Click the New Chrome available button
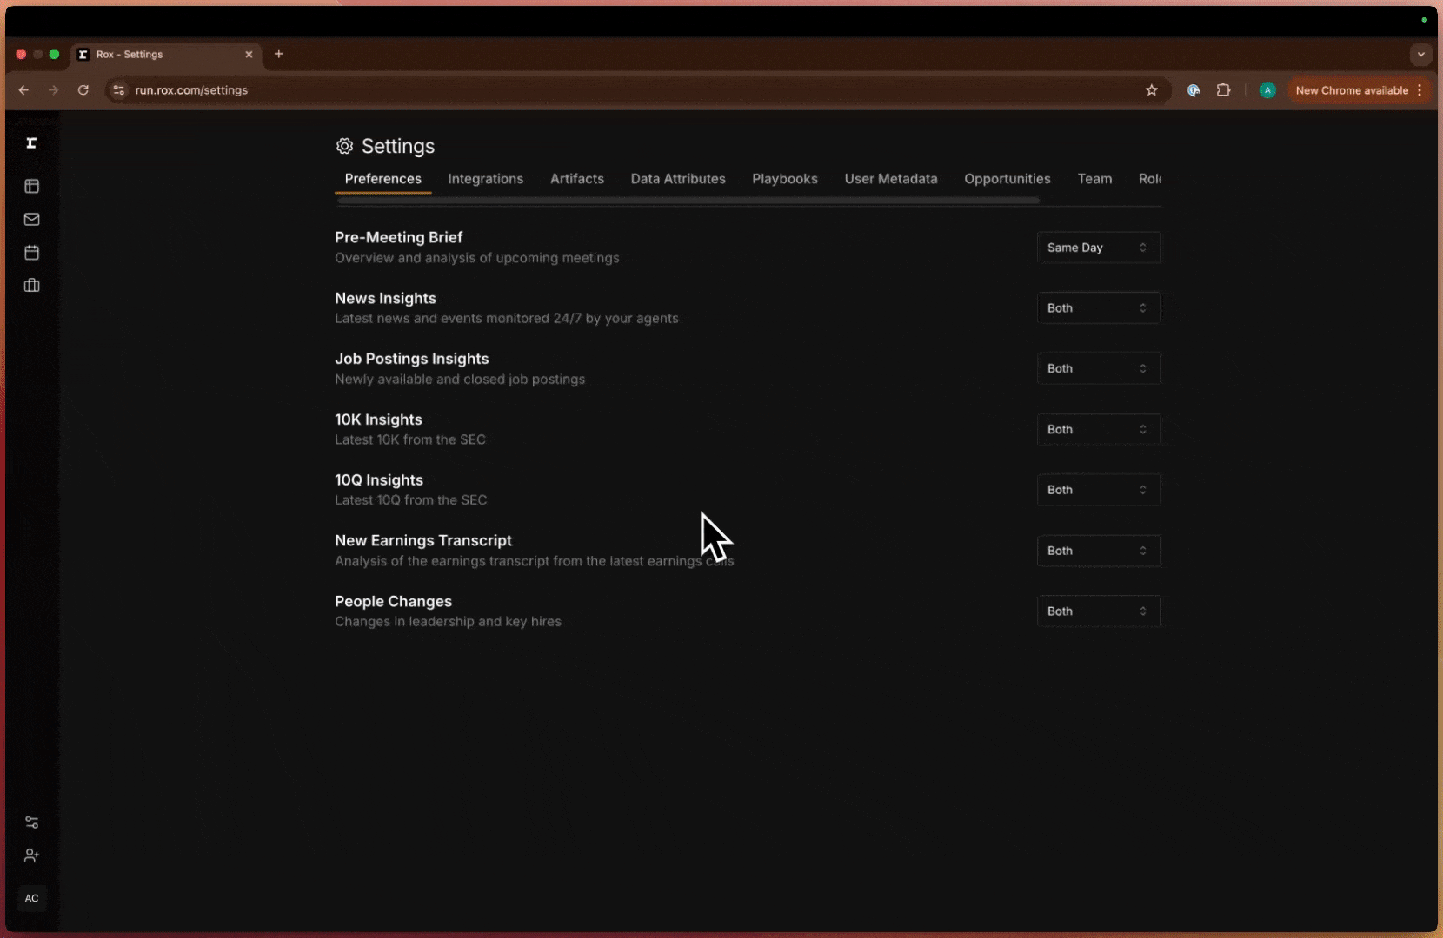Viewport: 1443px width, 938px height. [1352, 90]
